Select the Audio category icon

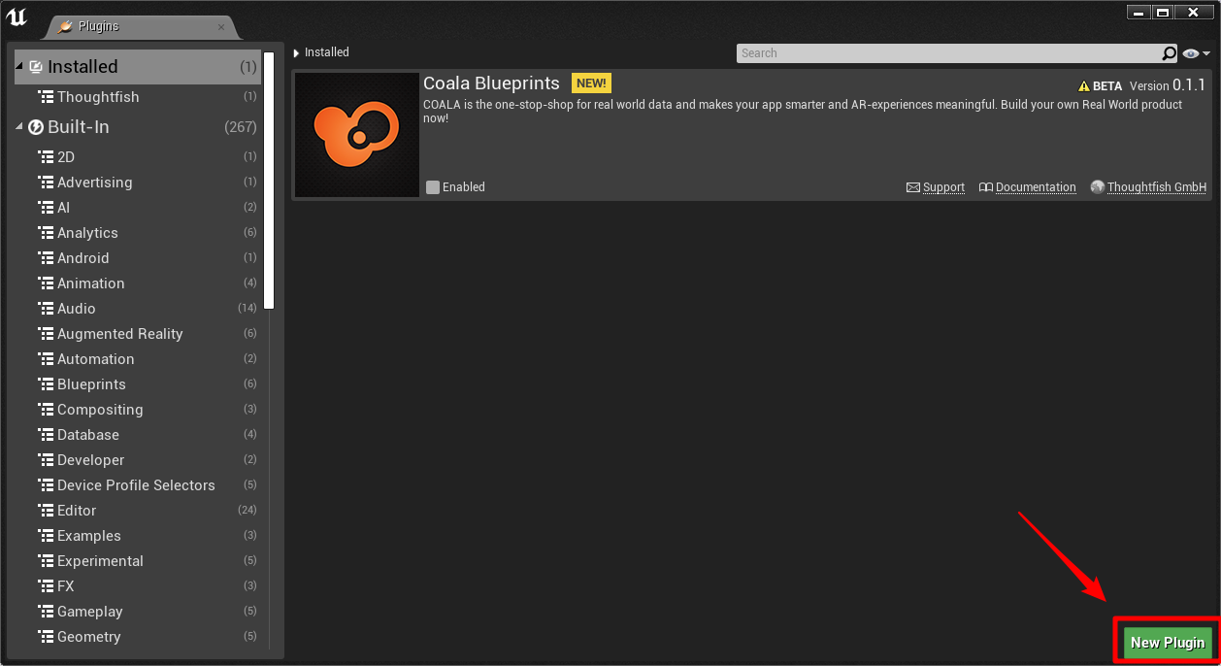click(x=46, y=308)
